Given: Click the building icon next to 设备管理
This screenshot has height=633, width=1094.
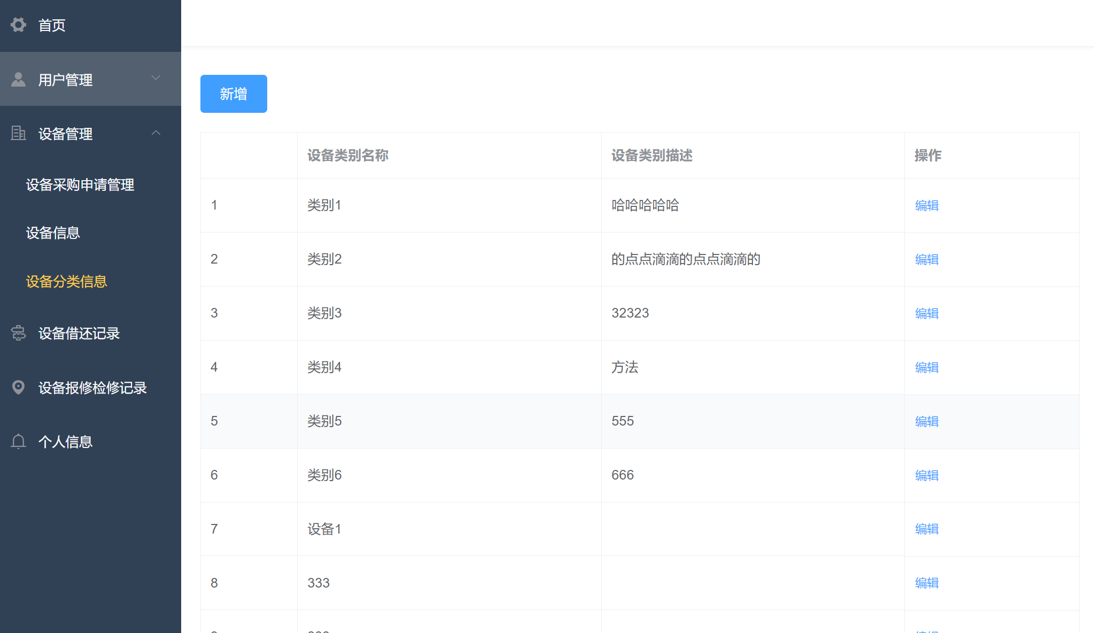Looking at the screenshot, I should click(x=18, y=133).
